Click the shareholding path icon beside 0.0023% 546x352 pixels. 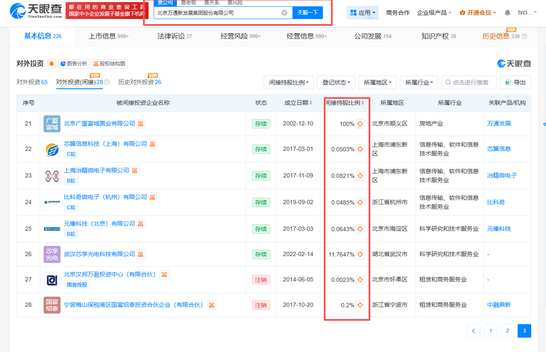pos(360,280)
